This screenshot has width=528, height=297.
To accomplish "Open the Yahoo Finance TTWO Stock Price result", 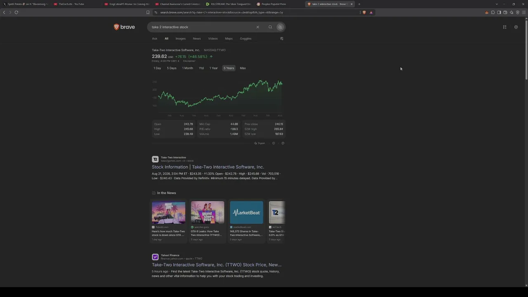I will (217, 265).
